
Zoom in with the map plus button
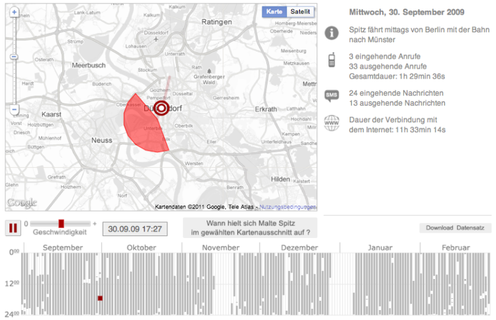point(14,13)
